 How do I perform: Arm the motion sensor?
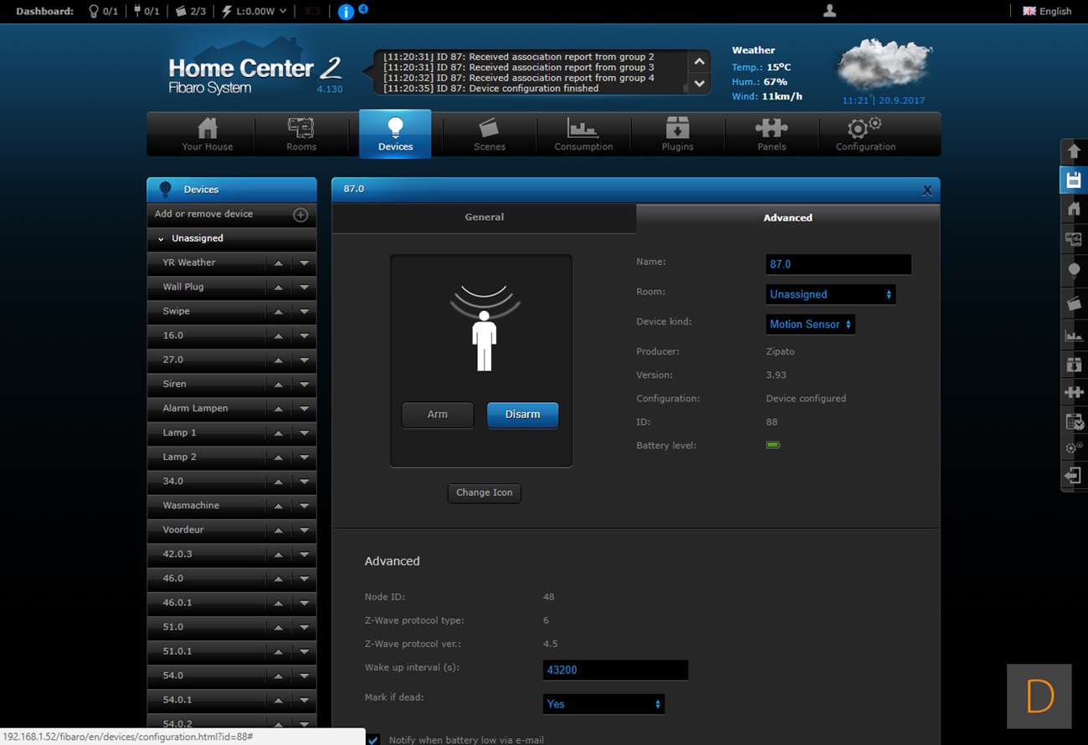point(438,415)
